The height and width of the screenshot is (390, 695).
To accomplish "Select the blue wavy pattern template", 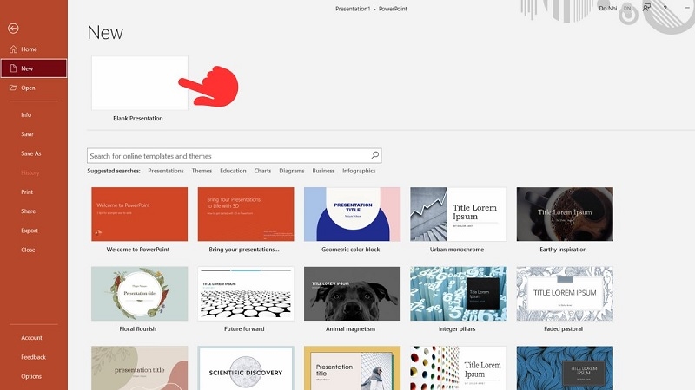I will [566, 367].
